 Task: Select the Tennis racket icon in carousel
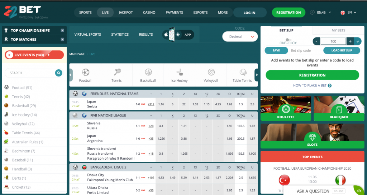pyautogui.click(x=117, y=72)
